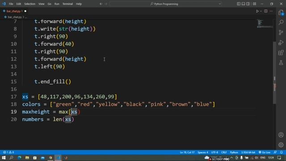286x161 pixels.
Task: Click the volume icon in the system tray
Action: pyautogui.click(x=257, y=158)
